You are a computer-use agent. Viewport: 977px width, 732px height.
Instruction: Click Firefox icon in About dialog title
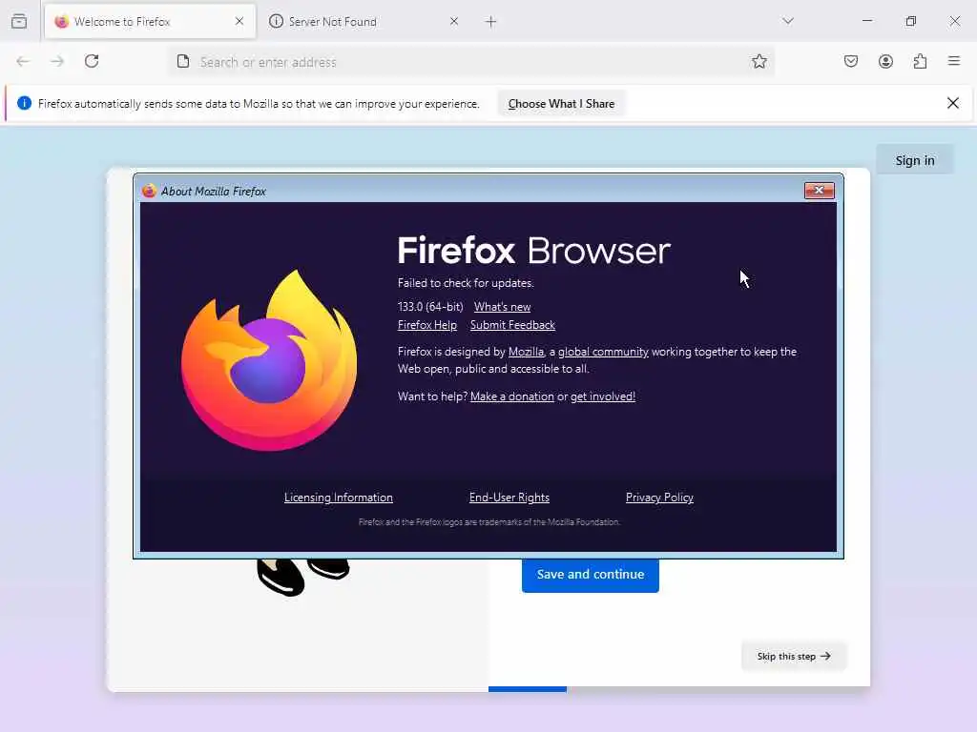pyautogui.click(x=149, y=191)
